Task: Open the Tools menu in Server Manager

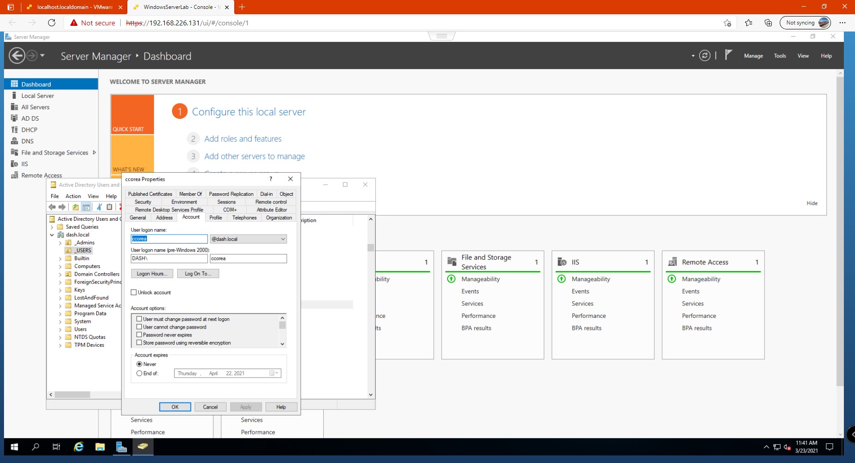Action: 779,56
